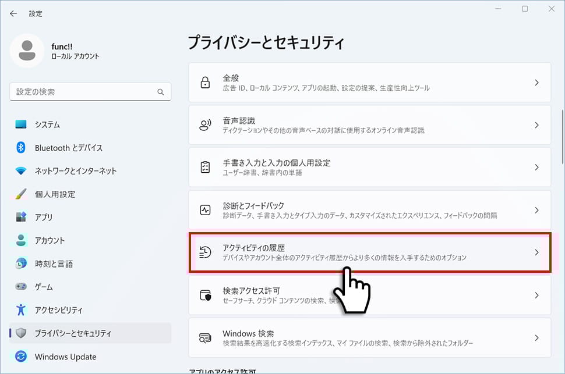
Task: Click the search magnifier icon
Action: point(161,92)
